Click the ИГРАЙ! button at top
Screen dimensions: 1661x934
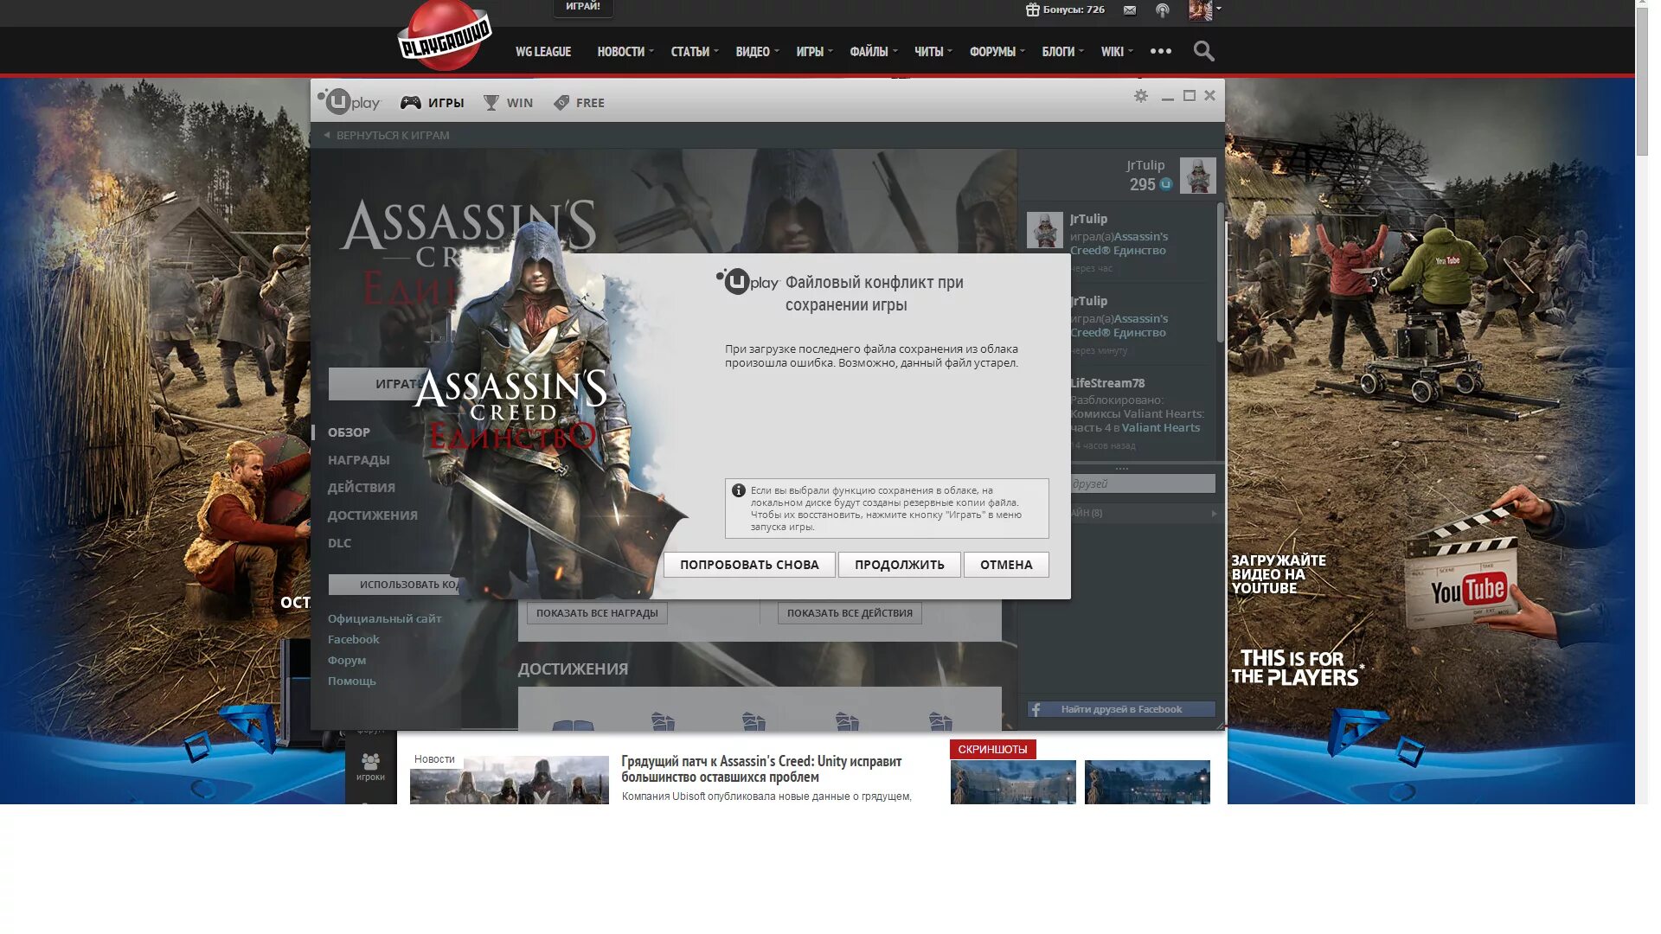[x=583, y=7]
